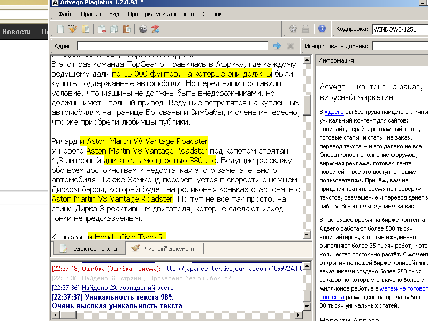Click highlighted "и Honda Civic Type R"
This screenshot has width=428, height=321.
(x=127, y=236)
